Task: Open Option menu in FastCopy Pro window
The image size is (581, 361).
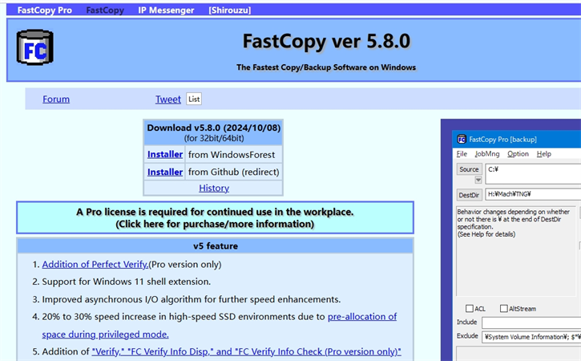Action: [518, 153]
